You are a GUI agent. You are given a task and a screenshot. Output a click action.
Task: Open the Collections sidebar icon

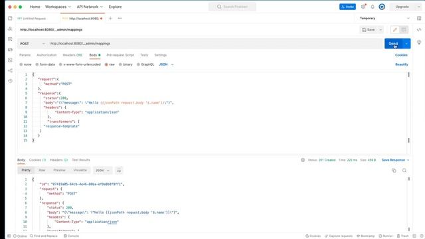click(10, 18)
